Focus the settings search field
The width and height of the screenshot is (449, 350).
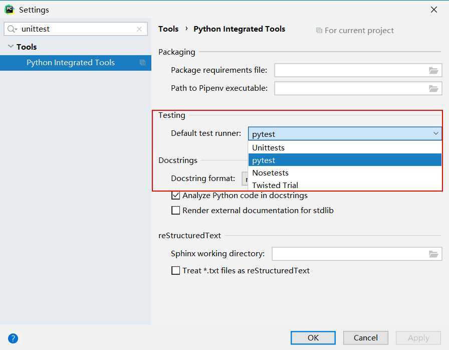pyautogui.click(x=76, y=29)
